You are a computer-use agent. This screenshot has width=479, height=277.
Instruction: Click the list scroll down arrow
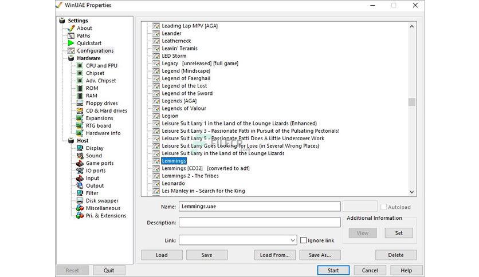[412, 192]
